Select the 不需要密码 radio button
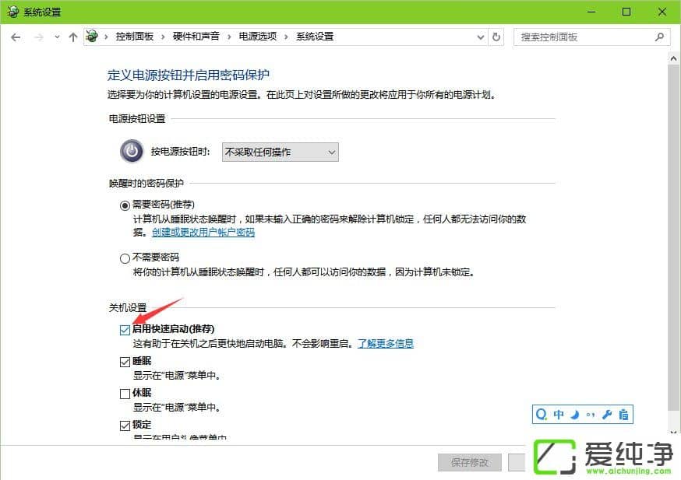 click(125, 258)
